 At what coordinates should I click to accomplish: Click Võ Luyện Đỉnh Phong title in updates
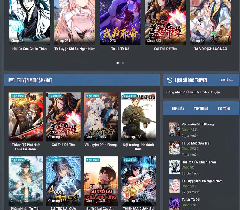tap(101, 145)
